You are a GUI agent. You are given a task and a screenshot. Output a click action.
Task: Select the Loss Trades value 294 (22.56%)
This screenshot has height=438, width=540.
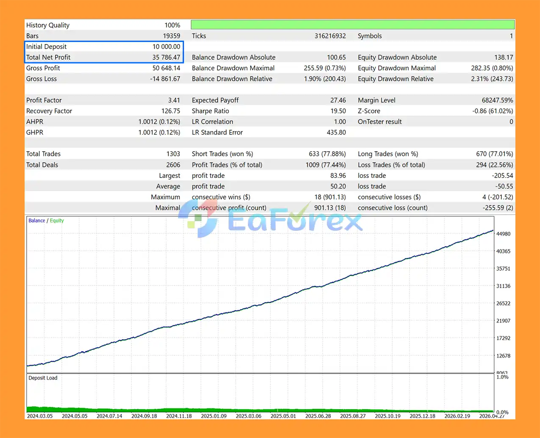pos(495,165)
